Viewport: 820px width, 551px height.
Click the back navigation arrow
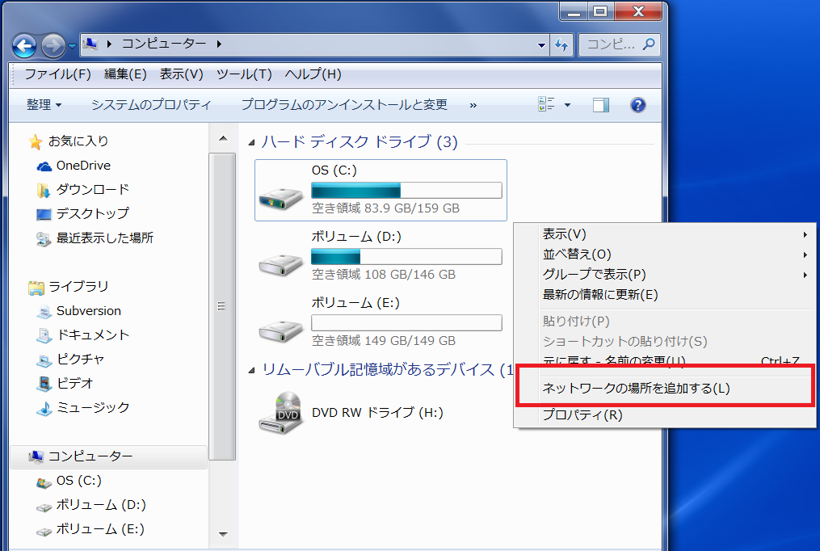coord(23,45)
